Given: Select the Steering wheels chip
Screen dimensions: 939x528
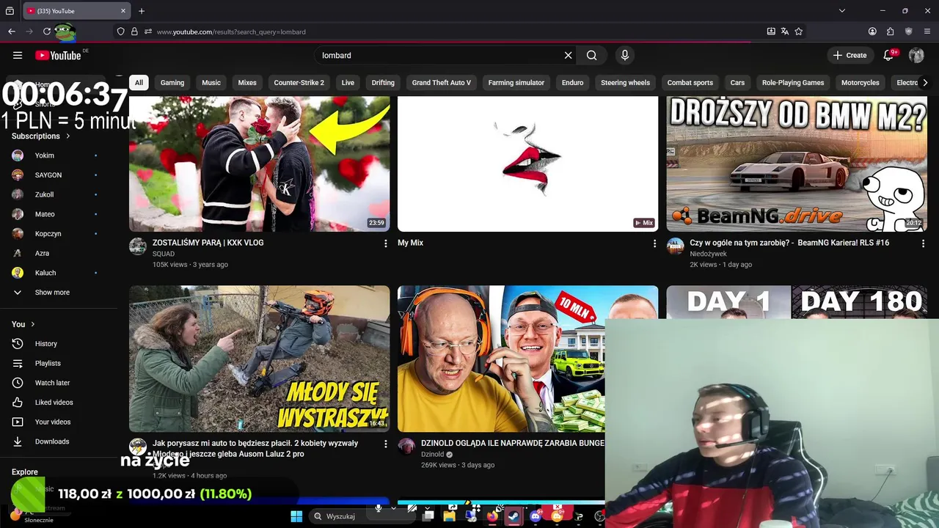Looking at the screenshot, I should coord(625,83).
